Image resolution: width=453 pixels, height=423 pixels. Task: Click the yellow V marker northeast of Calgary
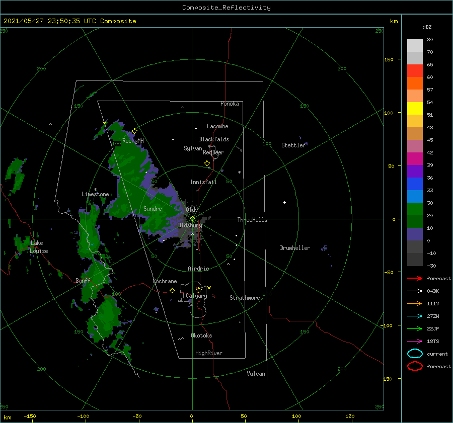click(x=209, y=288)
